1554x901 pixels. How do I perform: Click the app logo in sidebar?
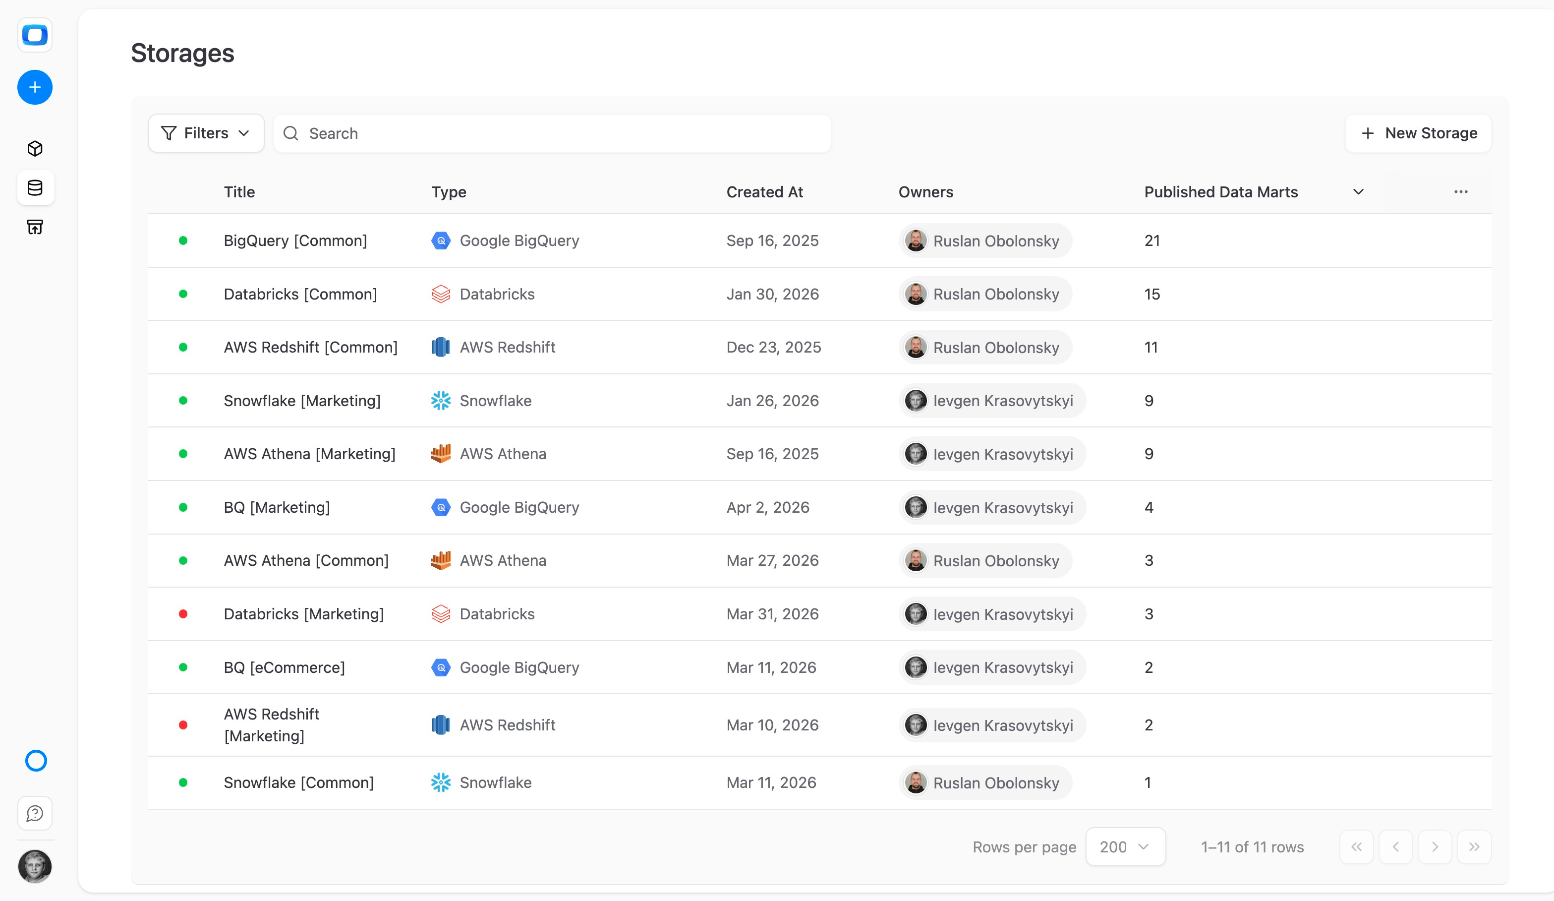[35, 35]
